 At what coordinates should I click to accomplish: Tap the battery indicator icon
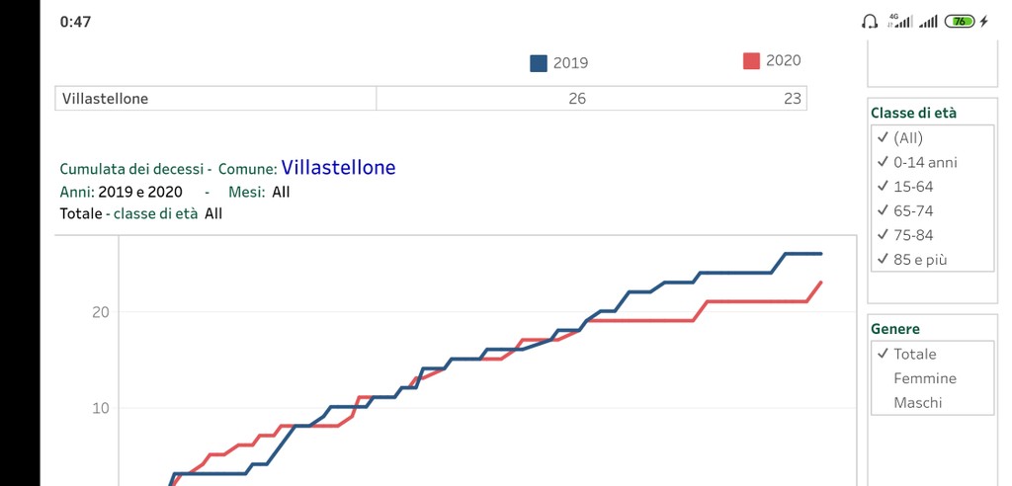960,22
